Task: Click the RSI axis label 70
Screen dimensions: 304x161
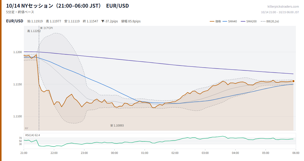Action: pos(20,138)
